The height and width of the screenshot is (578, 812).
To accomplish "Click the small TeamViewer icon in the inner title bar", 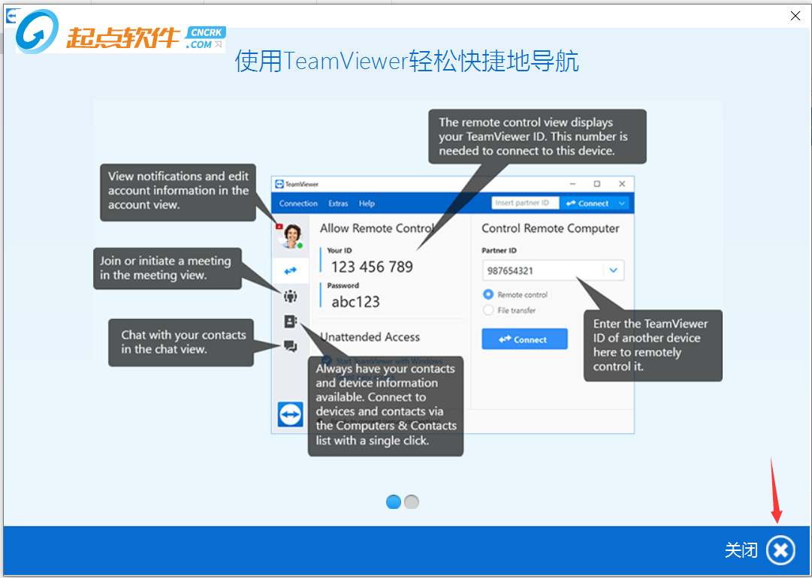I will pos(280,184).
